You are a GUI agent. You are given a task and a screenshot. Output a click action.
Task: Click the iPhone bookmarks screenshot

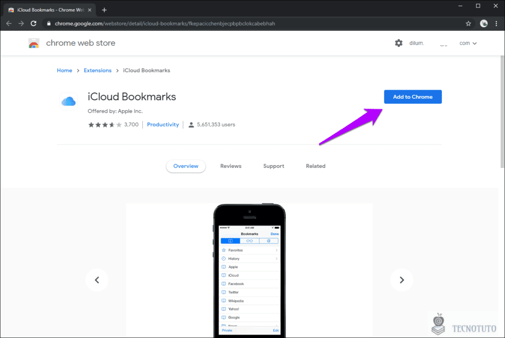pos(249,271)
